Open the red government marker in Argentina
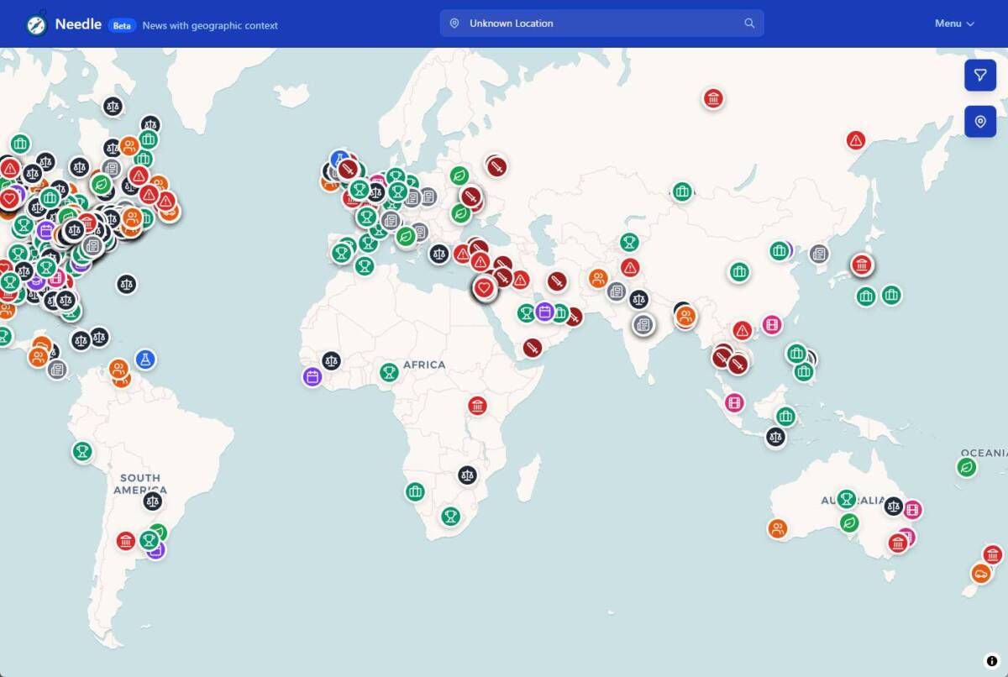The image size is (1008, 677). point(126,541)
